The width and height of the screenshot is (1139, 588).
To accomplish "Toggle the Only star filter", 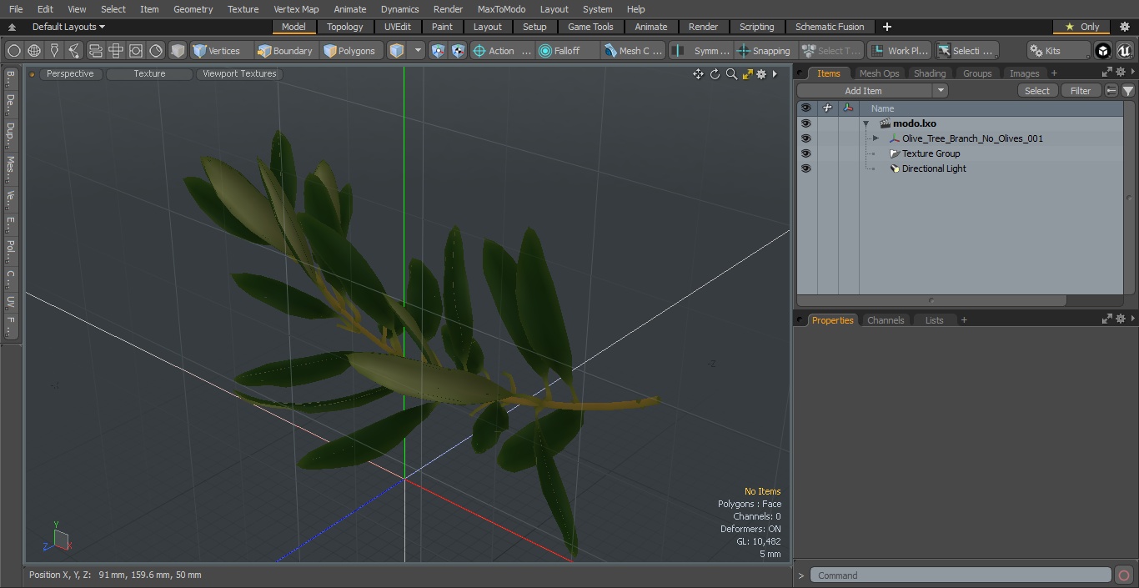I will pos(1081,27).
